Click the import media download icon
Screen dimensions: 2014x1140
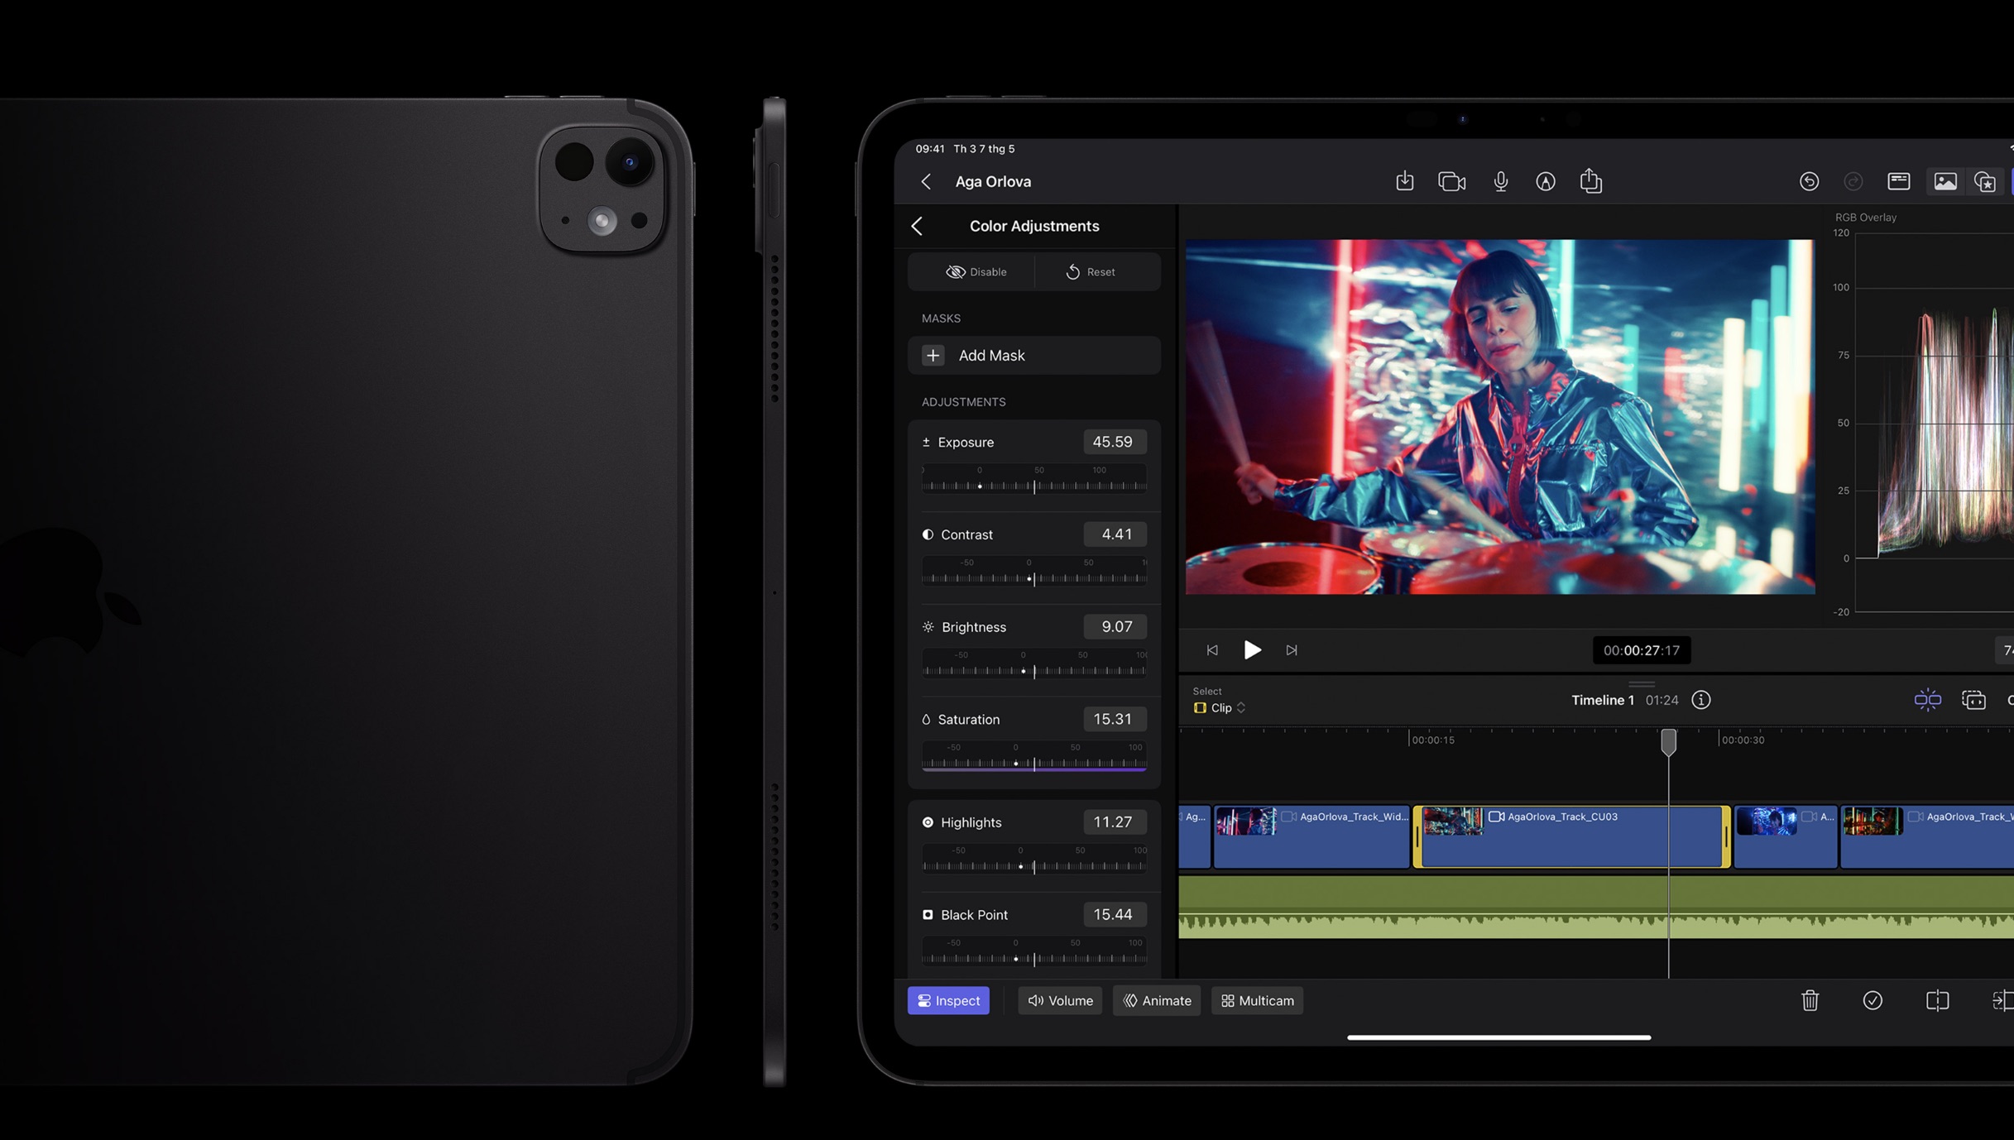coord(1404,181)
